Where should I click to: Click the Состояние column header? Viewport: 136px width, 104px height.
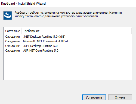click(13, 31)
